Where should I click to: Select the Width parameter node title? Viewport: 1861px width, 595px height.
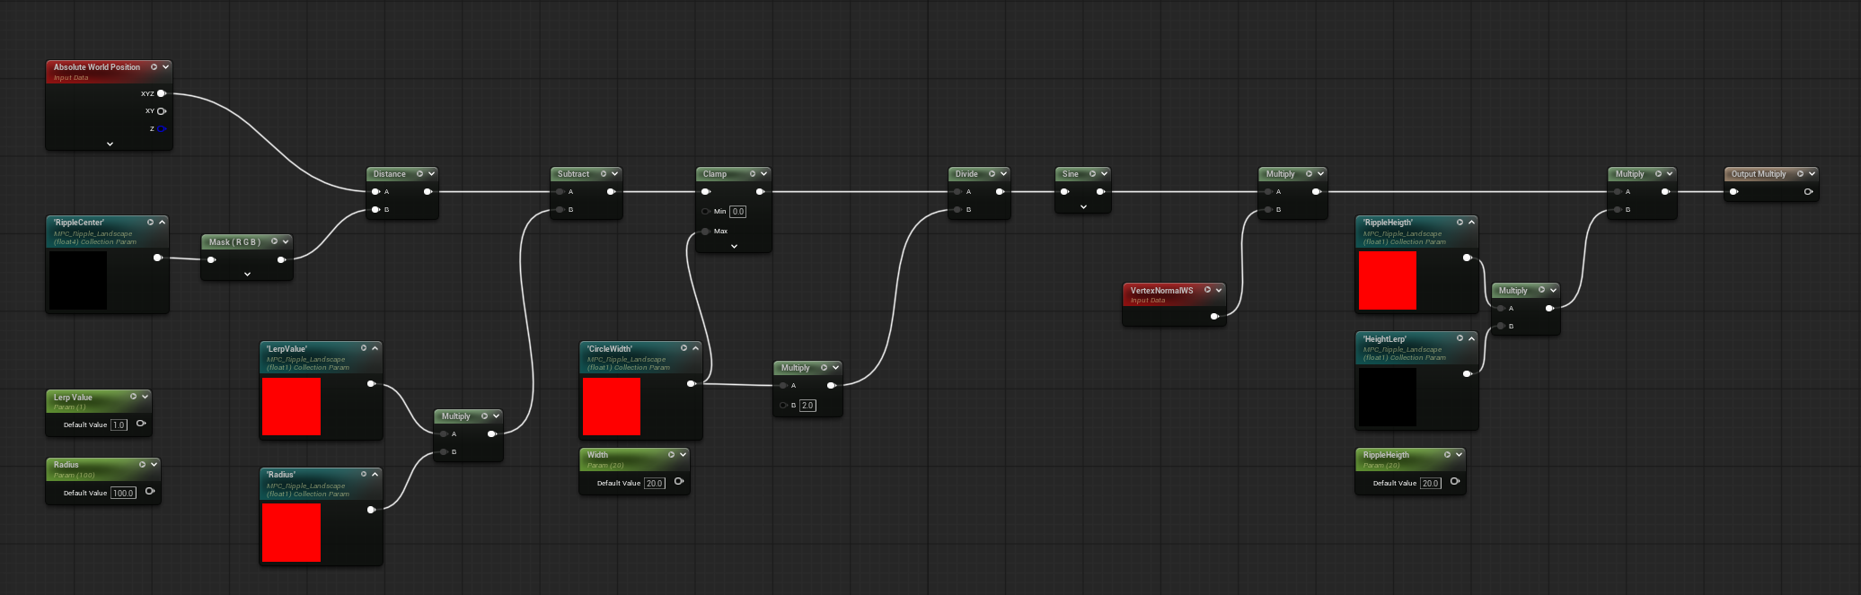coord(598,455)
